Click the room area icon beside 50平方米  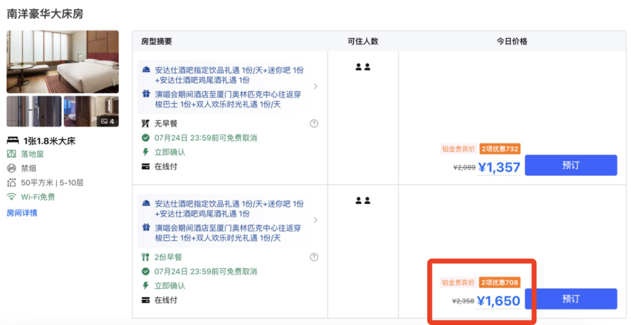(12, 183)
